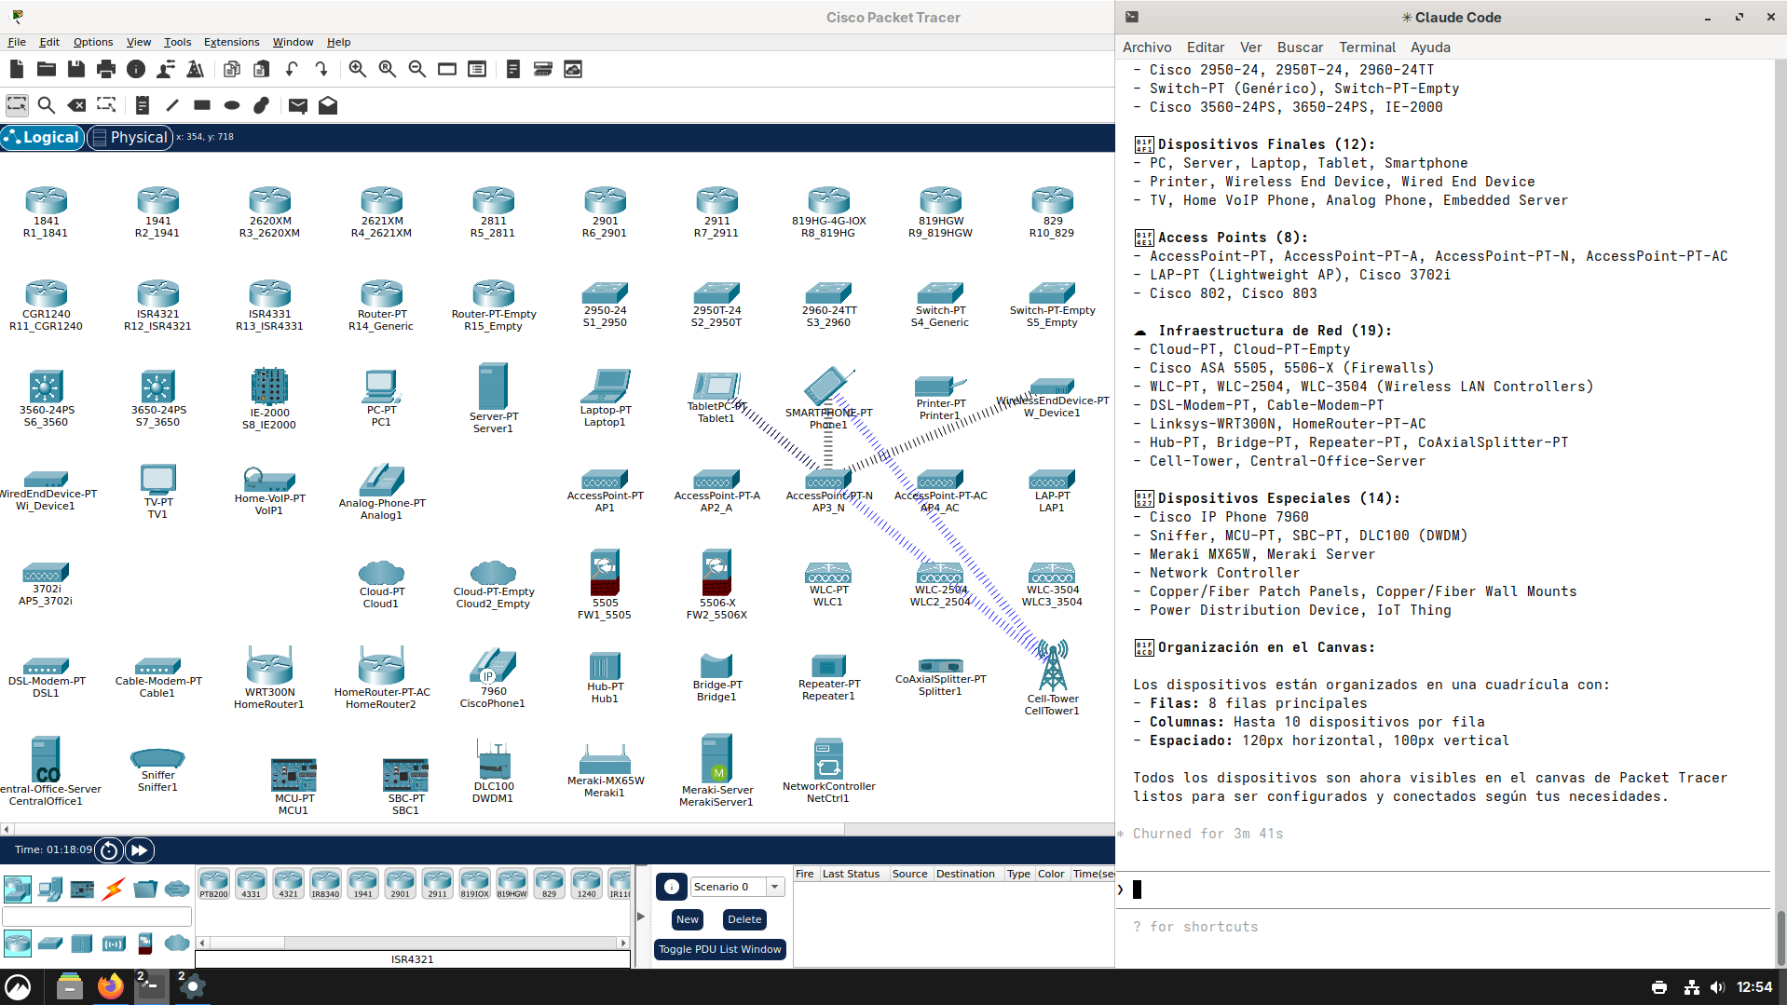Click the device search input field
Screen dimensions: 1787x1005
click(96, 917)
